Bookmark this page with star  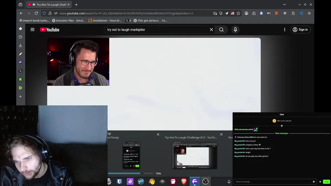[x=238, y=13]
